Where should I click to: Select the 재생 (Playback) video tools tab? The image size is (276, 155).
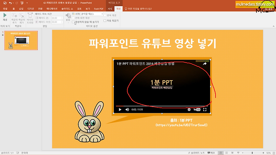coord(118,8)
